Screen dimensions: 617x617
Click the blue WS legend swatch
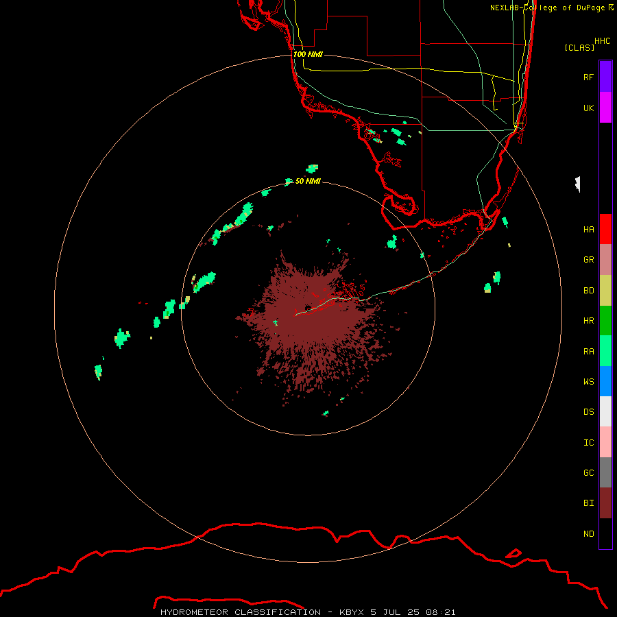click(605, 381)
